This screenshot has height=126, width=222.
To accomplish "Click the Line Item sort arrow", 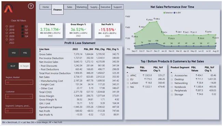I will (40, 51).
